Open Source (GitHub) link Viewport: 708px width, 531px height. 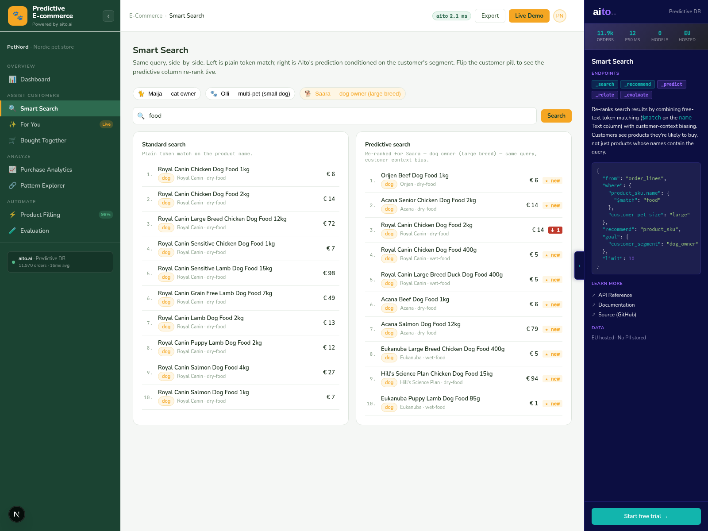617,315
